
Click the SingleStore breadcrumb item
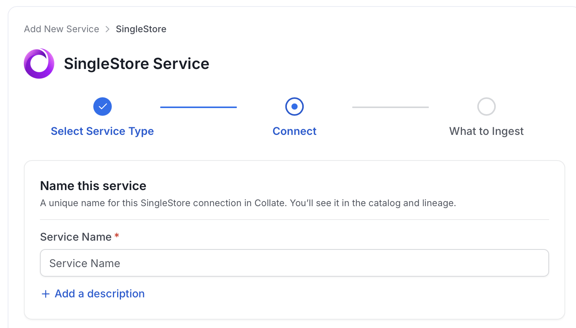pyautogui.click(x=141, y=29)
